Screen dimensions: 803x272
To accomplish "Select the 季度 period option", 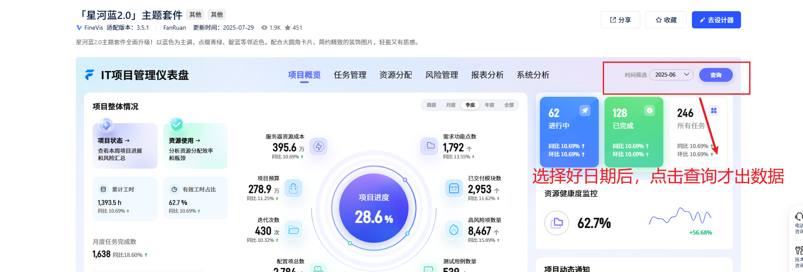I will point(470,105).
